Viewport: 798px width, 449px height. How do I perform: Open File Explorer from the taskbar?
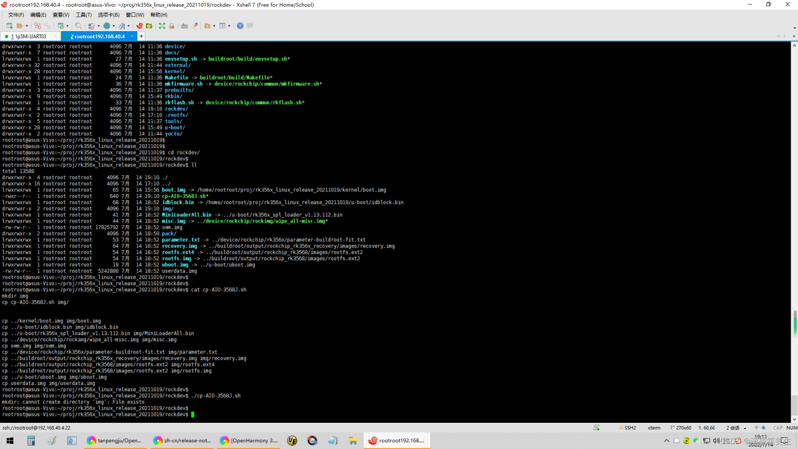(353, 440)
